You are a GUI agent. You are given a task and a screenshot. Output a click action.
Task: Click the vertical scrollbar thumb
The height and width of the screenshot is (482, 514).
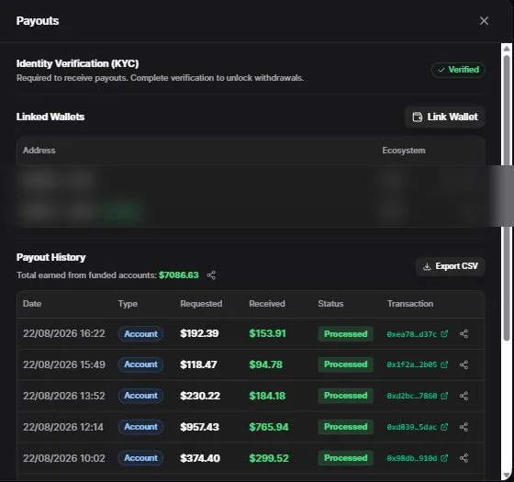(507, 198)
